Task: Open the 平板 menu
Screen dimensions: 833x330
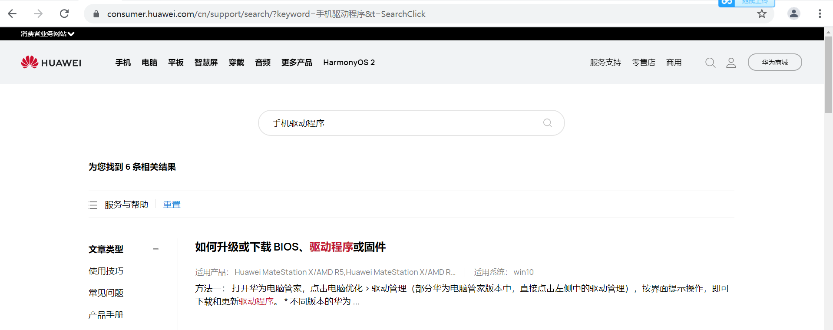Action: pos(176,63)
